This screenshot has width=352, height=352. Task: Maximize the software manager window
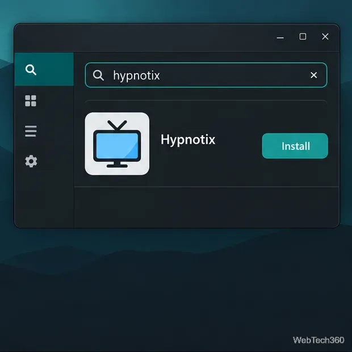coord(303,36)
